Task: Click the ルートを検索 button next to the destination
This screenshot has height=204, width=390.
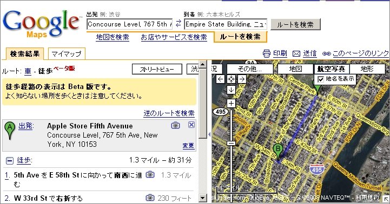Action: (x=295, y=24)
